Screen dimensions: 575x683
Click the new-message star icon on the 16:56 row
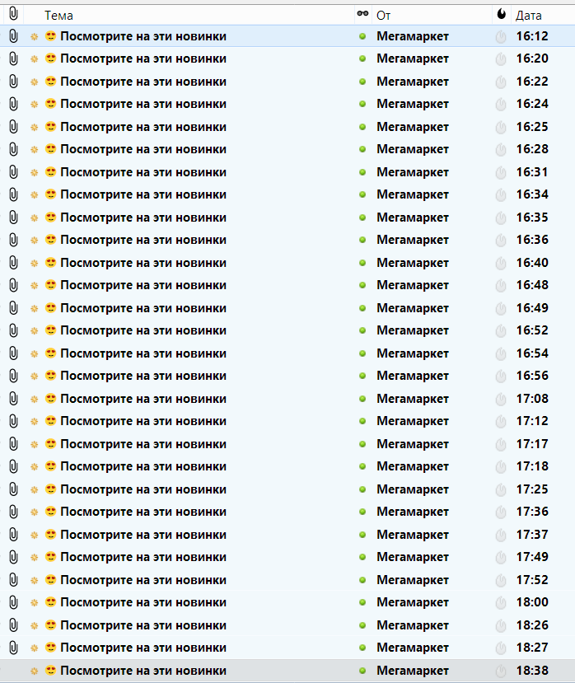click(34, 376)
